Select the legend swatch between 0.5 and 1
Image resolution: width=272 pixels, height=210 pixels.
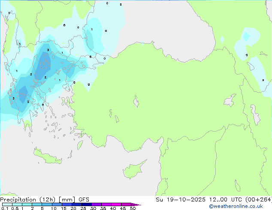click(x=17, y=204)
